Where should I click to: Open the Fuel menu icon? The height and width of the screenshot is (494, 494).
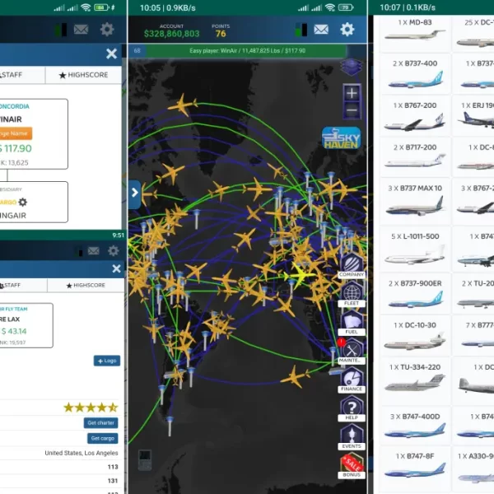pos(352,323)
